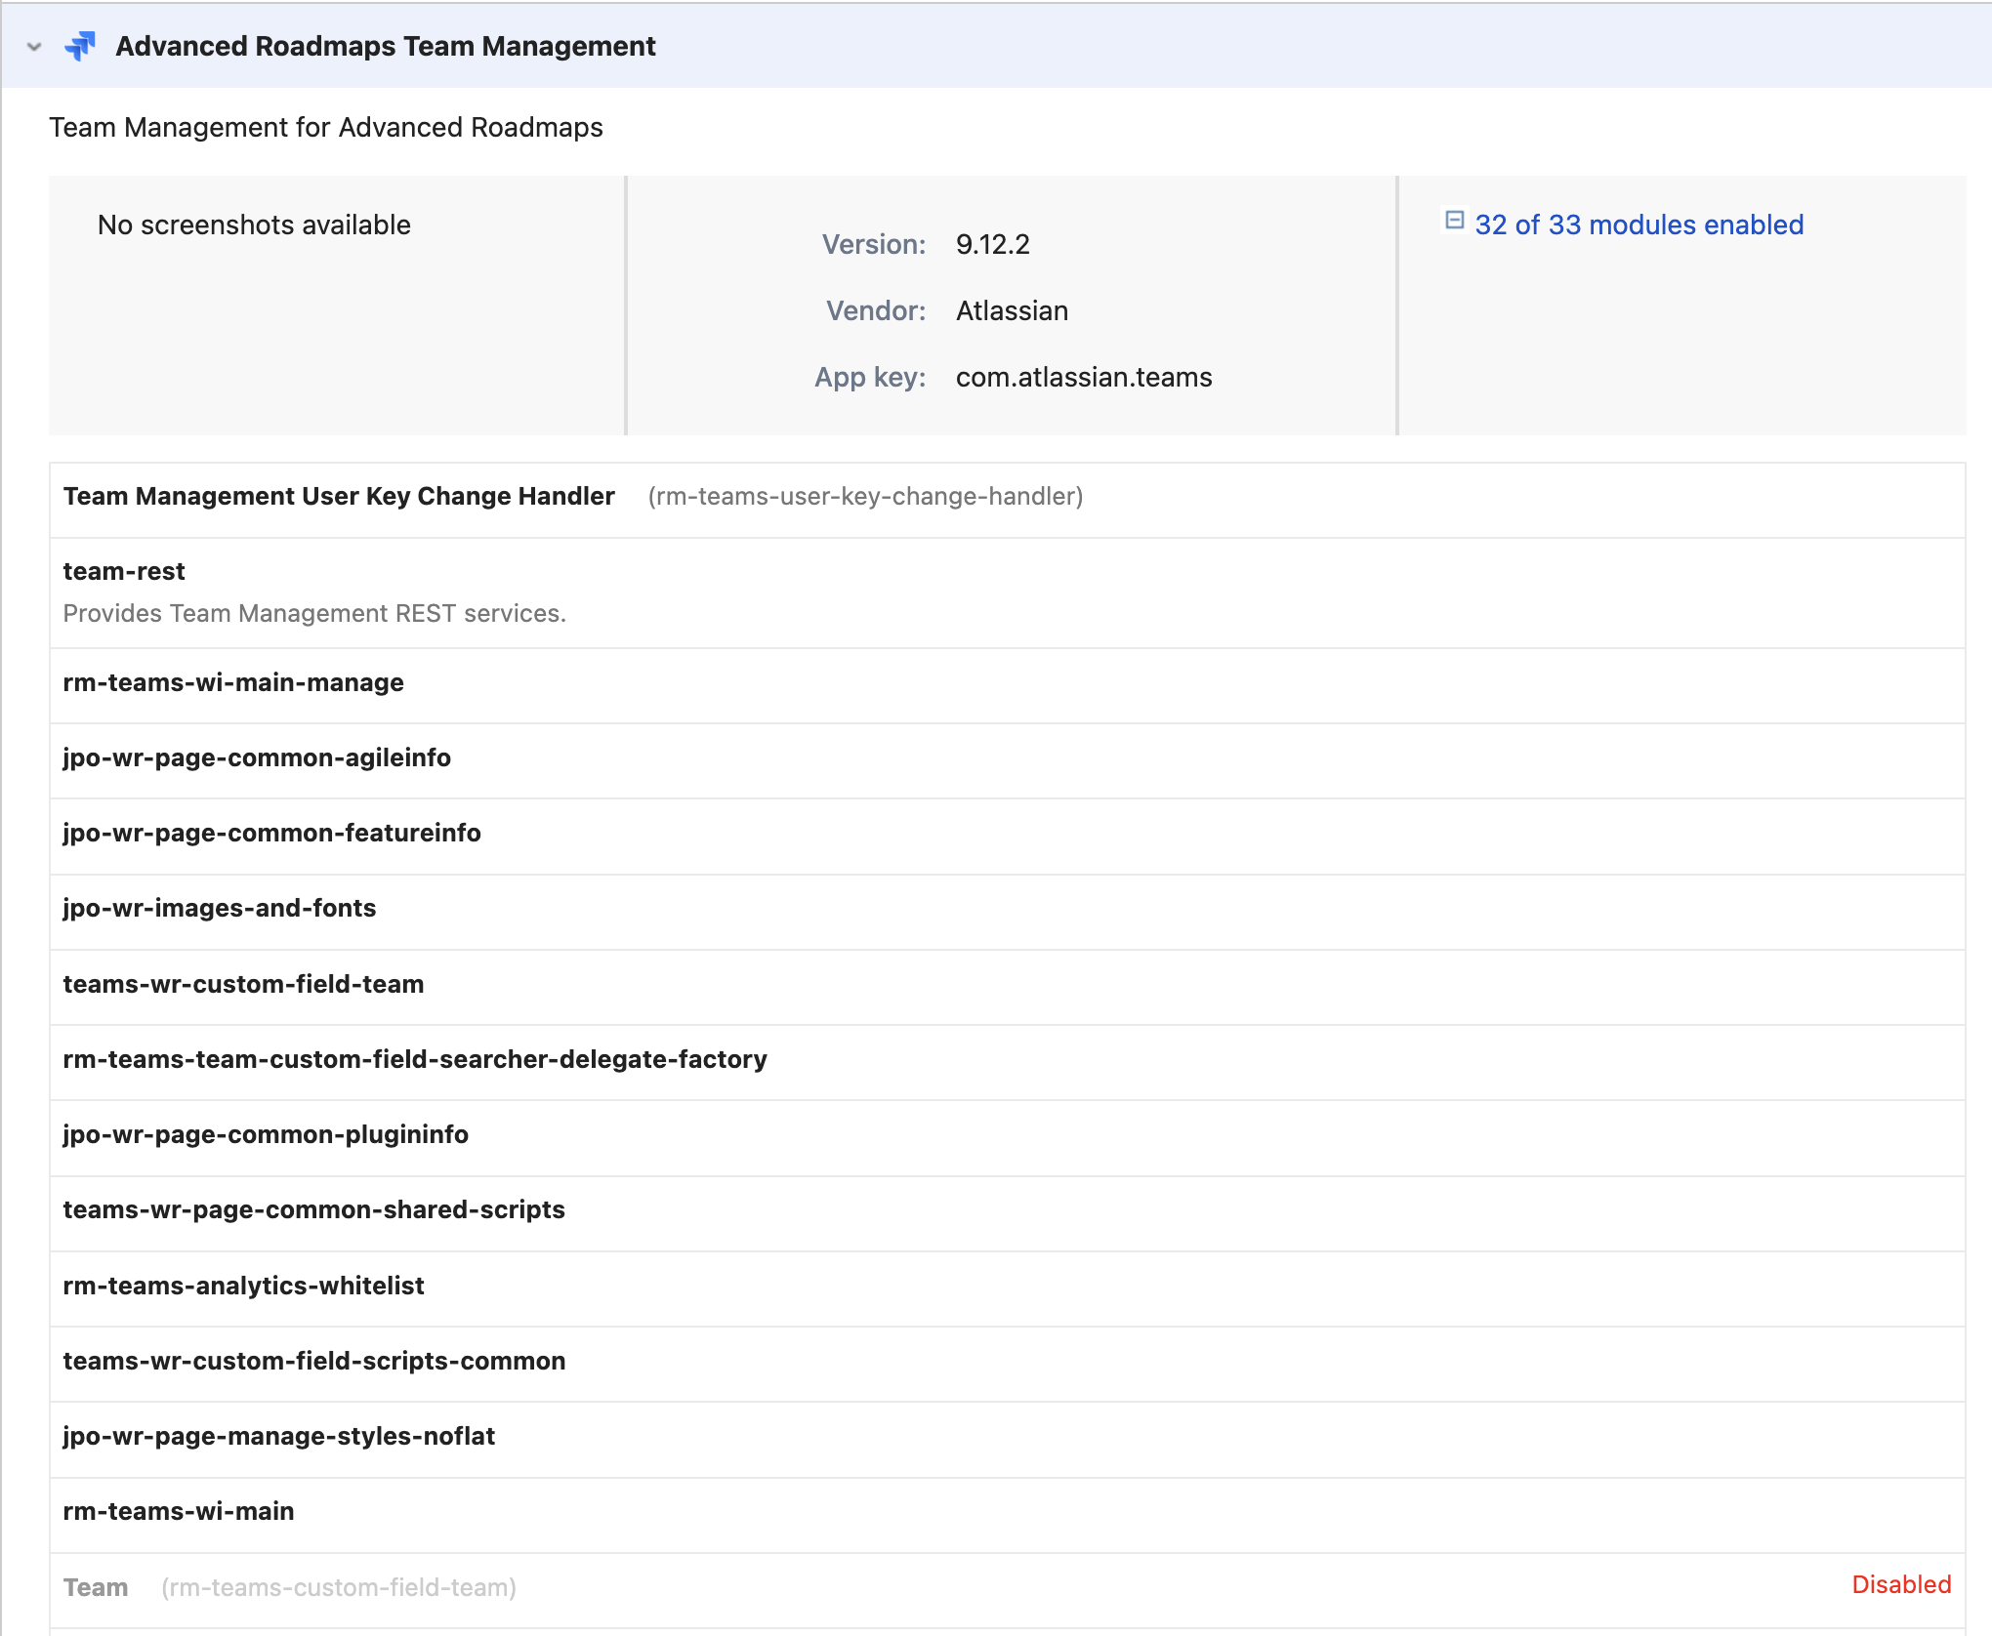This screenshot has width=1992, height=1636.
Task: Select jpo-wr-page-common-plugininfo module
Action: pyautogui.click(x=266, y=1134)
